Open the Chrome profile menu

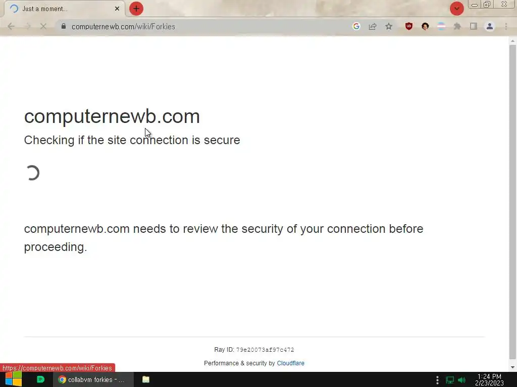[x=490, y=26]
